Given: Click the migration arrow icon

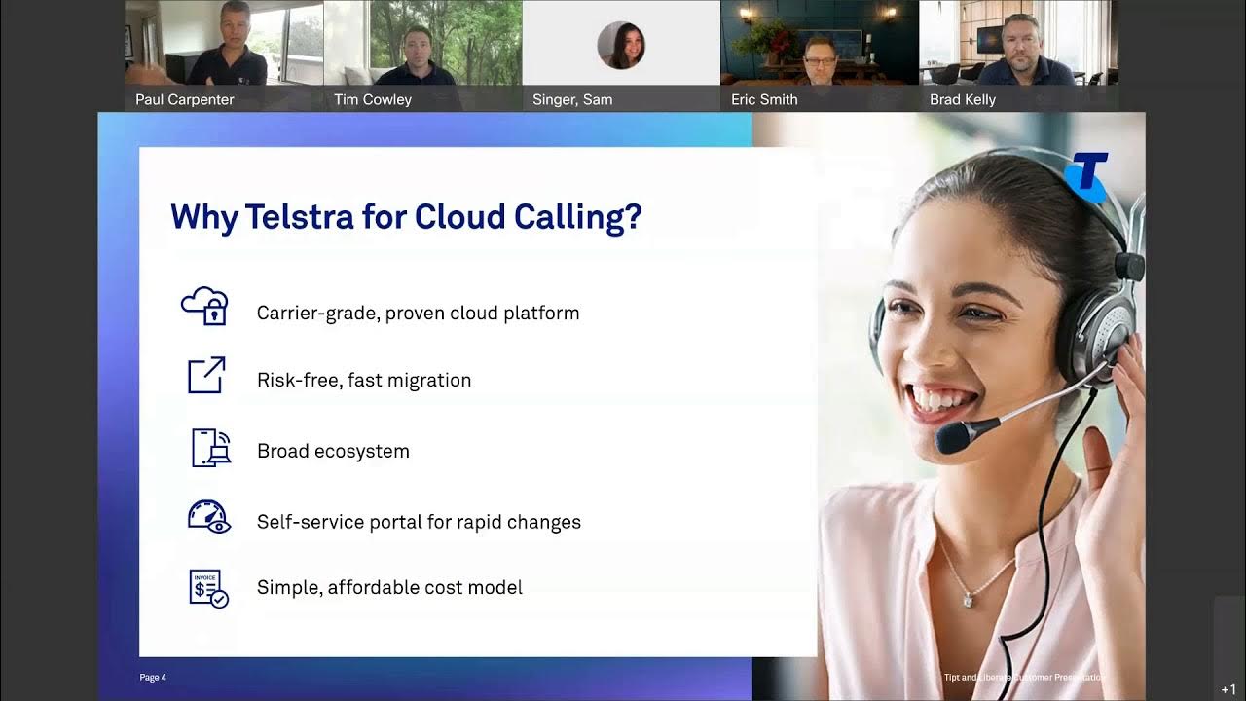Looking at the screenshot, I should [x=206, y=376].
